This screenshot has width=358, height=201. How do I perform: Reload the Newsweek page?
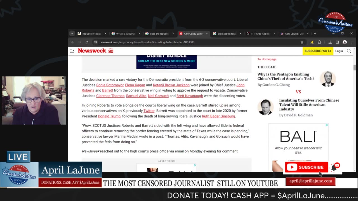click(x=87, y=42)
